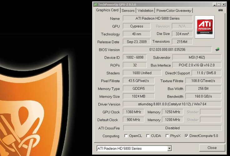The width and height of the screenshot is (230, 156).
Task: Click the Default Clock row Memory field 1200 MHz
Action: tap(172, 119)
